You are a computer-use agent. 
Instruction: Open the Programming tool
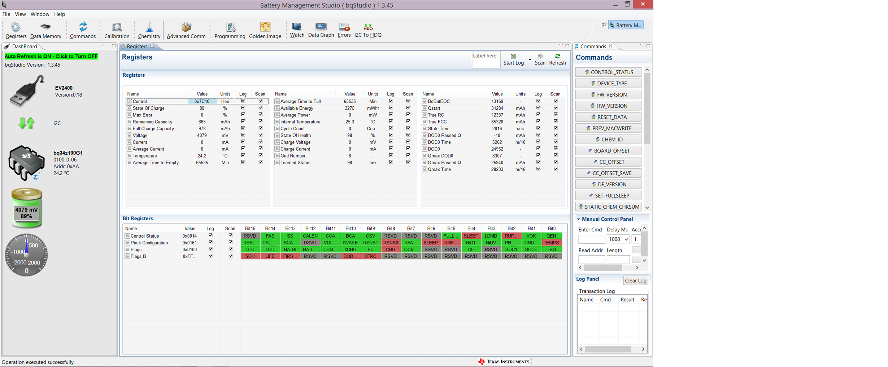(230, 30)
